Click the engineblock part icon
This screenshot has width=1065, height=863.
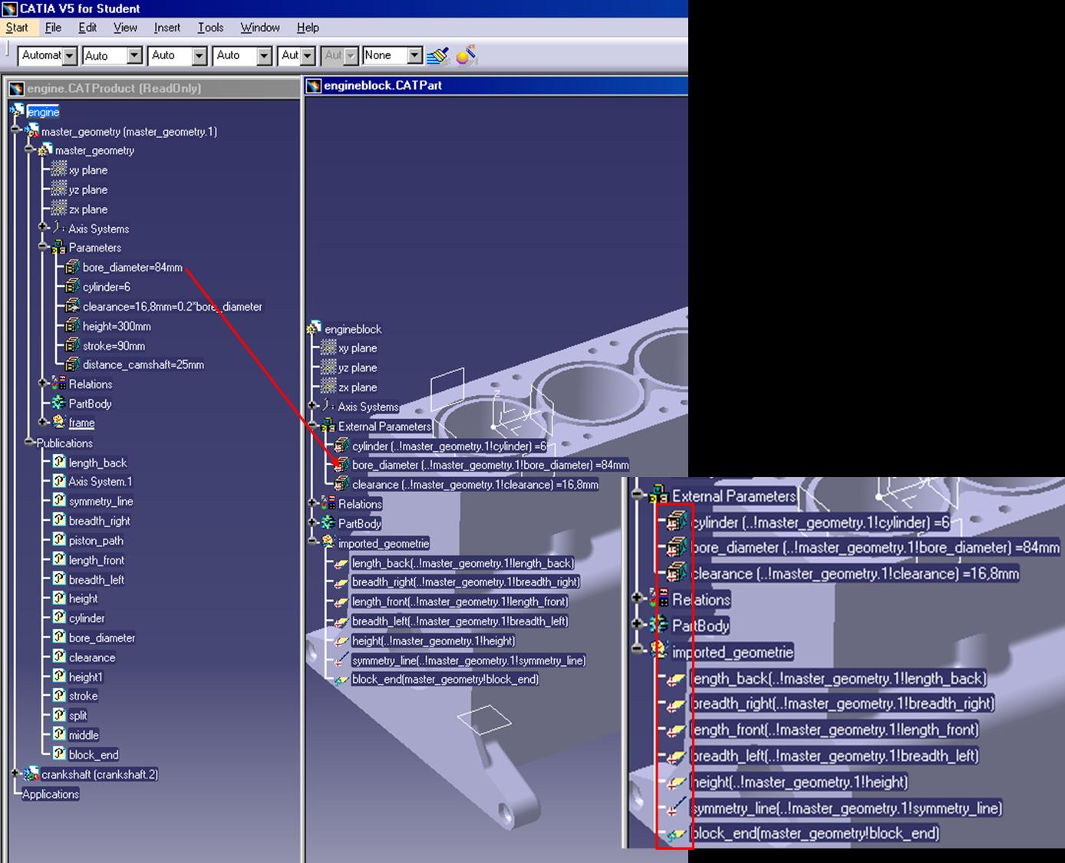313,328
